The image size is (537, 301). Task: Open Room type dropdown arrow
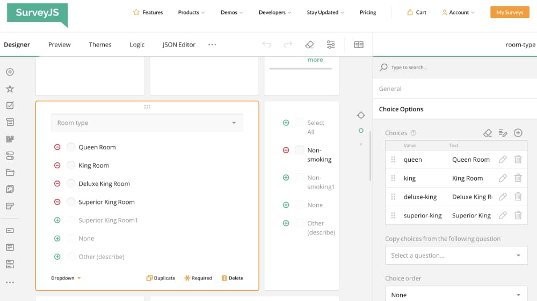[x=234, y=123]
